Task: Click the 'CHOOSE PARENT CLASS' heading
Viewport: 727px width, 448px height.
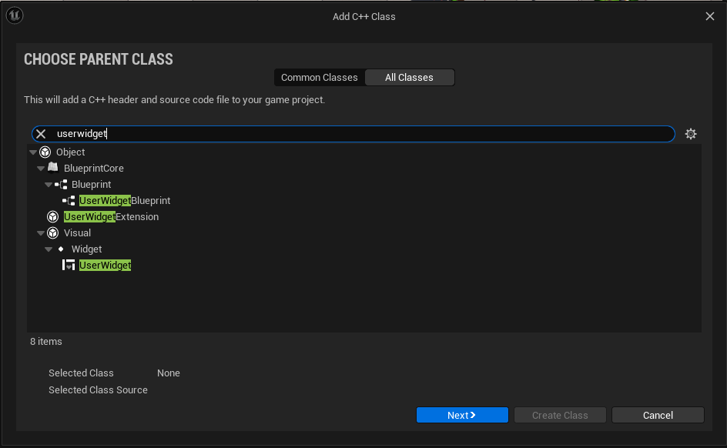Action: (x=99, y=59)
